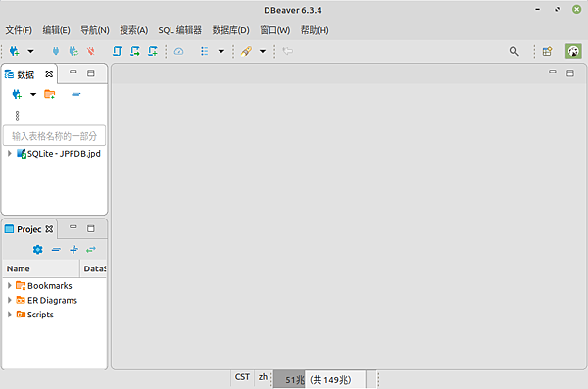The width and height of the screenshot is (588, 389).
Task: Select the Projec panel tab
Action: (x=24, y=229)
